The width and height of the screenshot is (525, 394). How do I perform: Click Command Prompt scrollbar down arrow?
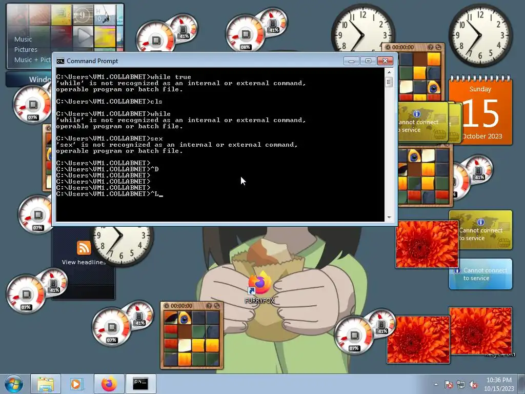(x=389, y=217)
